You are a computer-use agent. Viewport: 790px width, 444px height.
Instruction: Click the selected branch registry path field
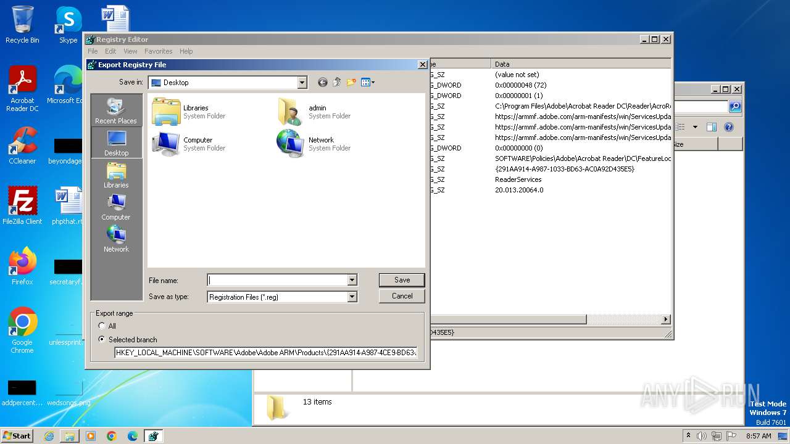tap(266, 353)
